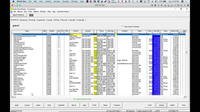
Task: Select the Island Vintage customer row
Action: click(98, 83)
